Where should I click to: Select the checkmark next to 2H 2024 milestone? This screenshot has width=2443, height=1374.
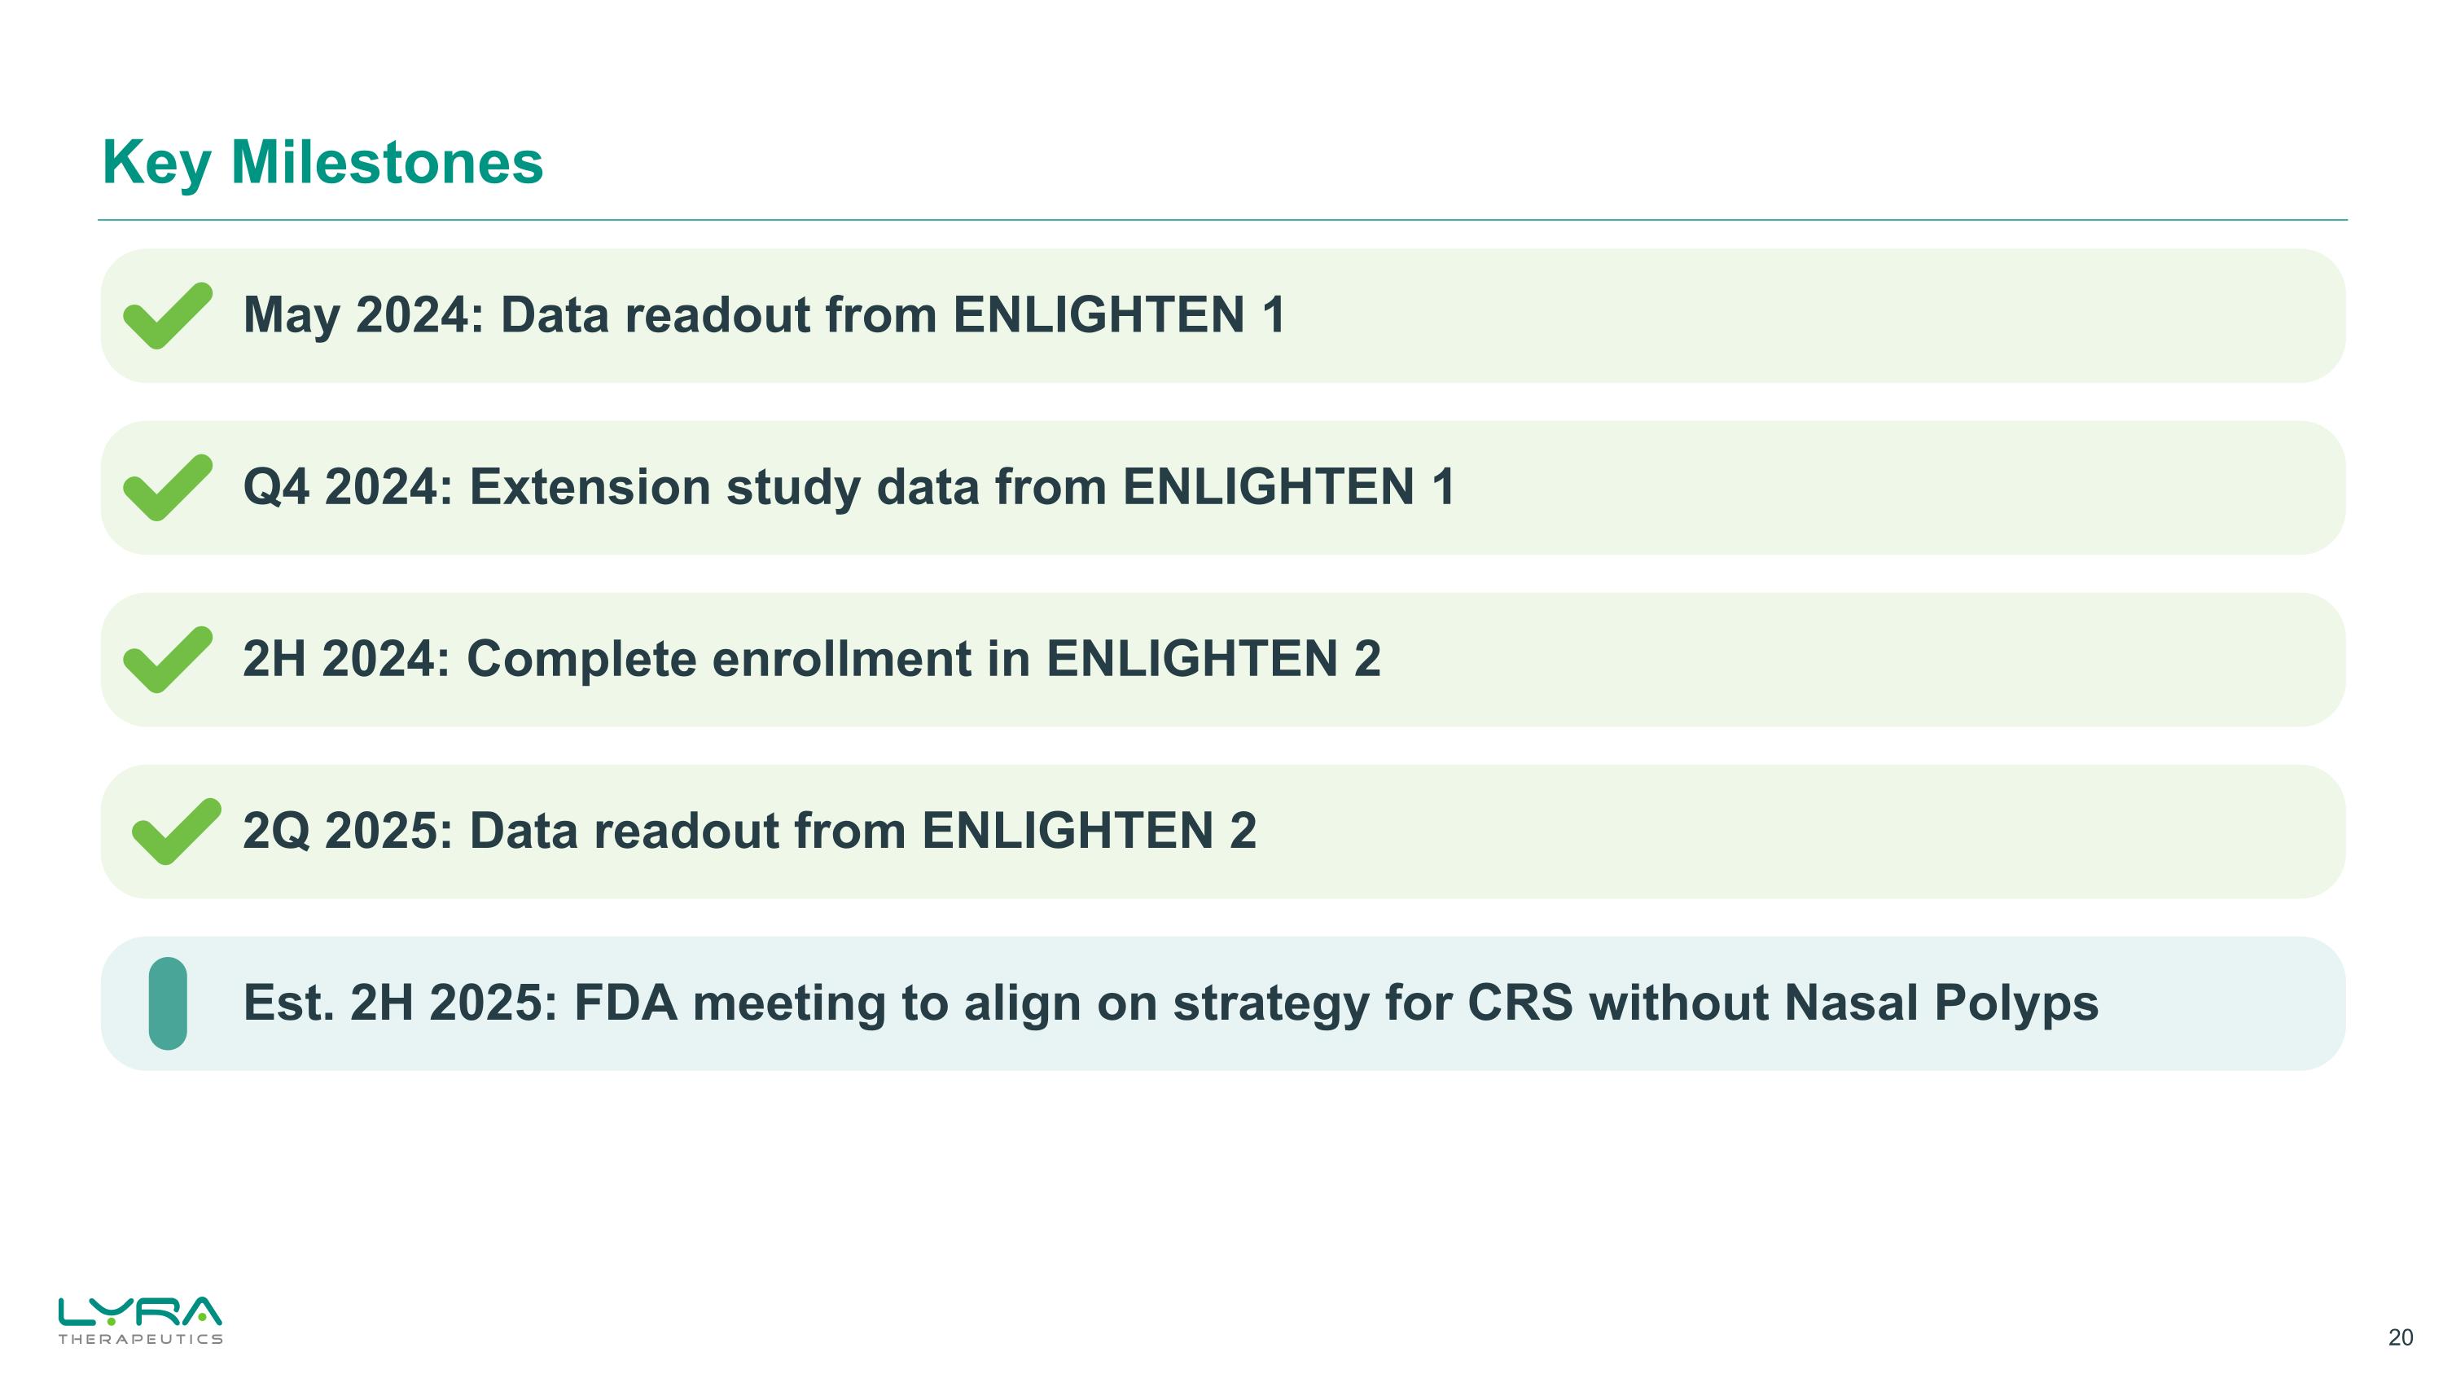[167, 660]
